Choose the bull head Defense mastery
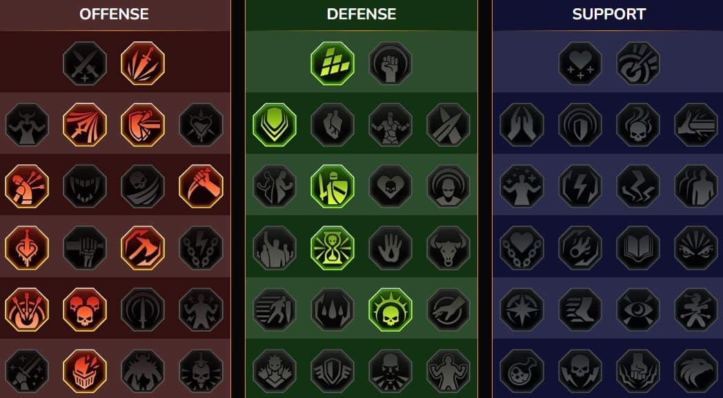723x398 pixels. pos(448,248)
